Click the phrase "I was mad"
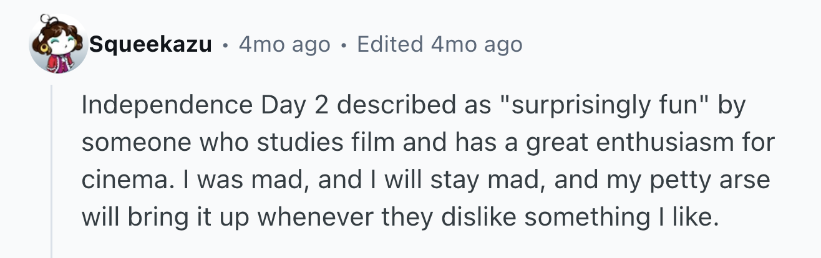This screenshot has width=821, height=258. point(219,181)
